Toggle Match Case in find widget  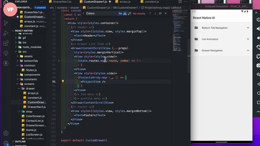coord(120,13)
